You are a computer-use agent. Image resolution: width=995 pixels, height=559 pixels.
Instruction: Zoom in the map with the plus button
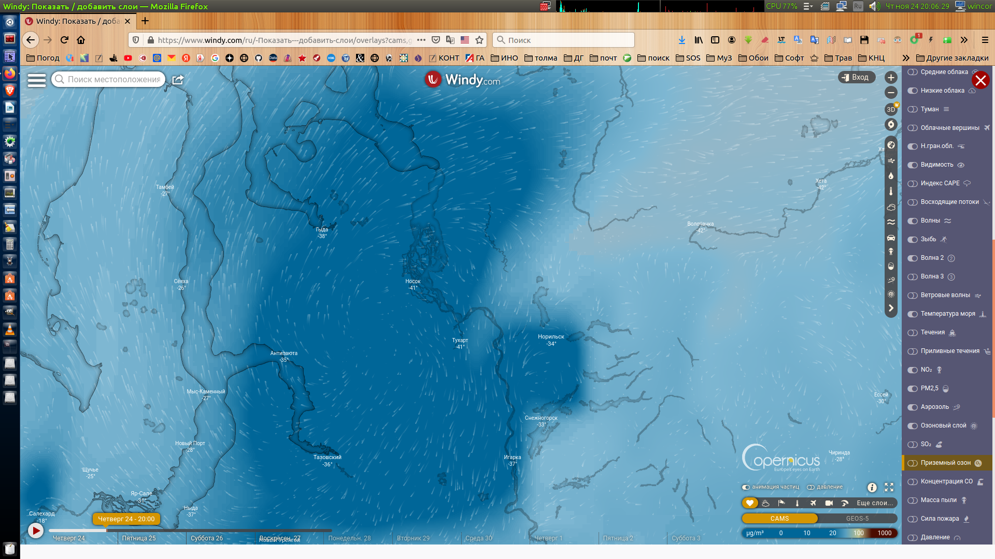pos(891,78)
